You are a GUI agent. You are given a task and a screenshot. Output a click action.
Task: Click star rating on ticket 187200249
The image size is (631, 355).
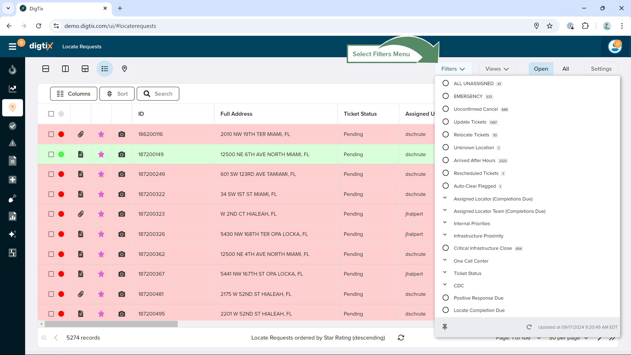101,174
